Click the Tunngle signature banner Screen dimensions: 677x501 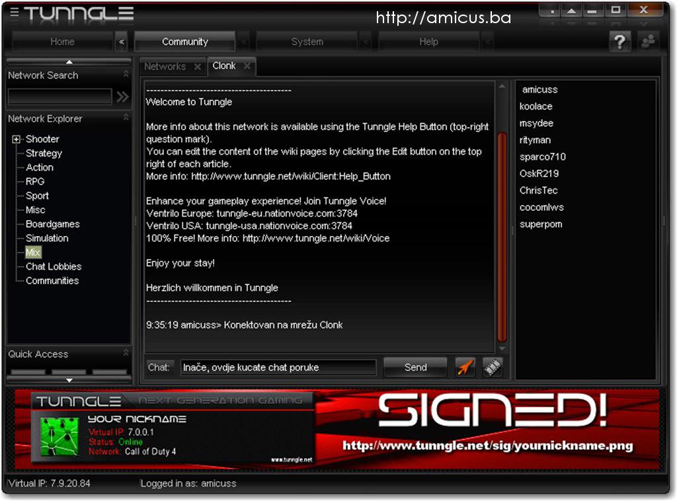tap(337, 430)
